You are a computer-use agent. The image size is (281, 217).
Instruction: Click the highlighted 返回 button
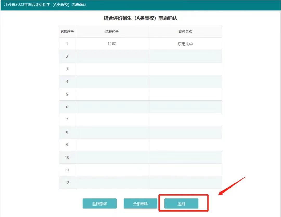(x=181, y=203)
